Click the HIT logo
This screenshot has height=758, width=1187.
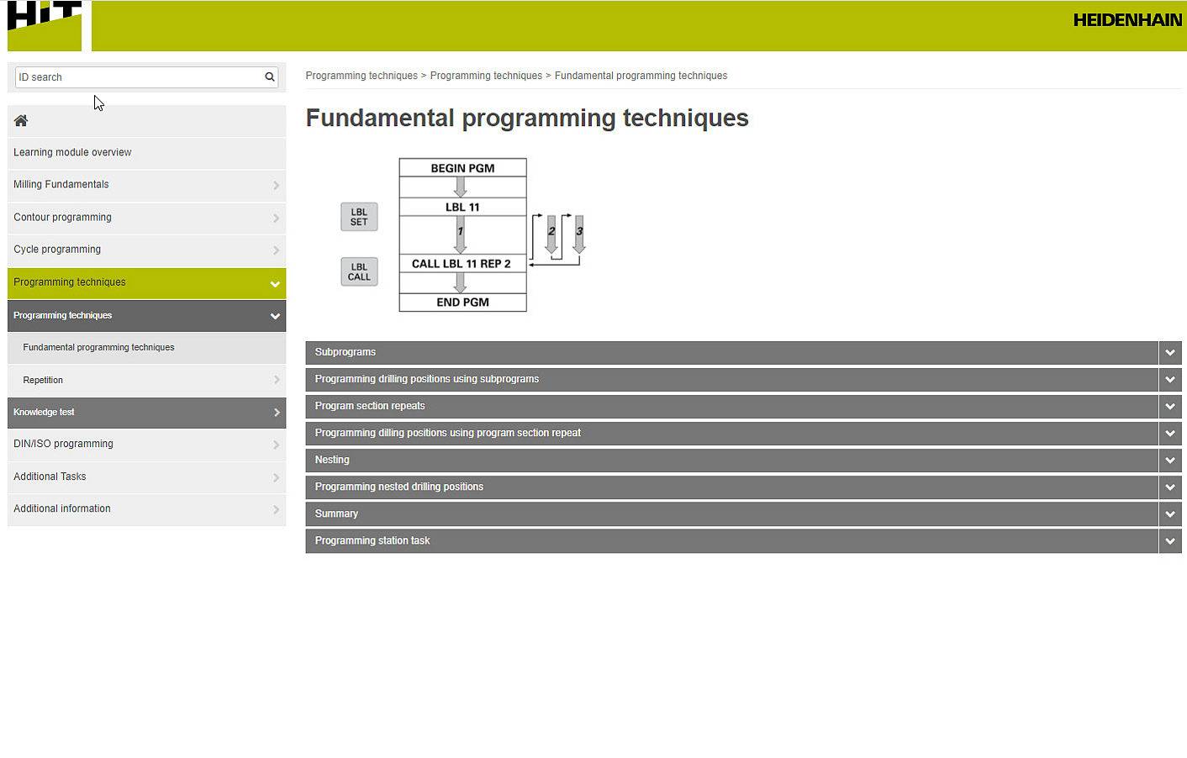[45, 26]
